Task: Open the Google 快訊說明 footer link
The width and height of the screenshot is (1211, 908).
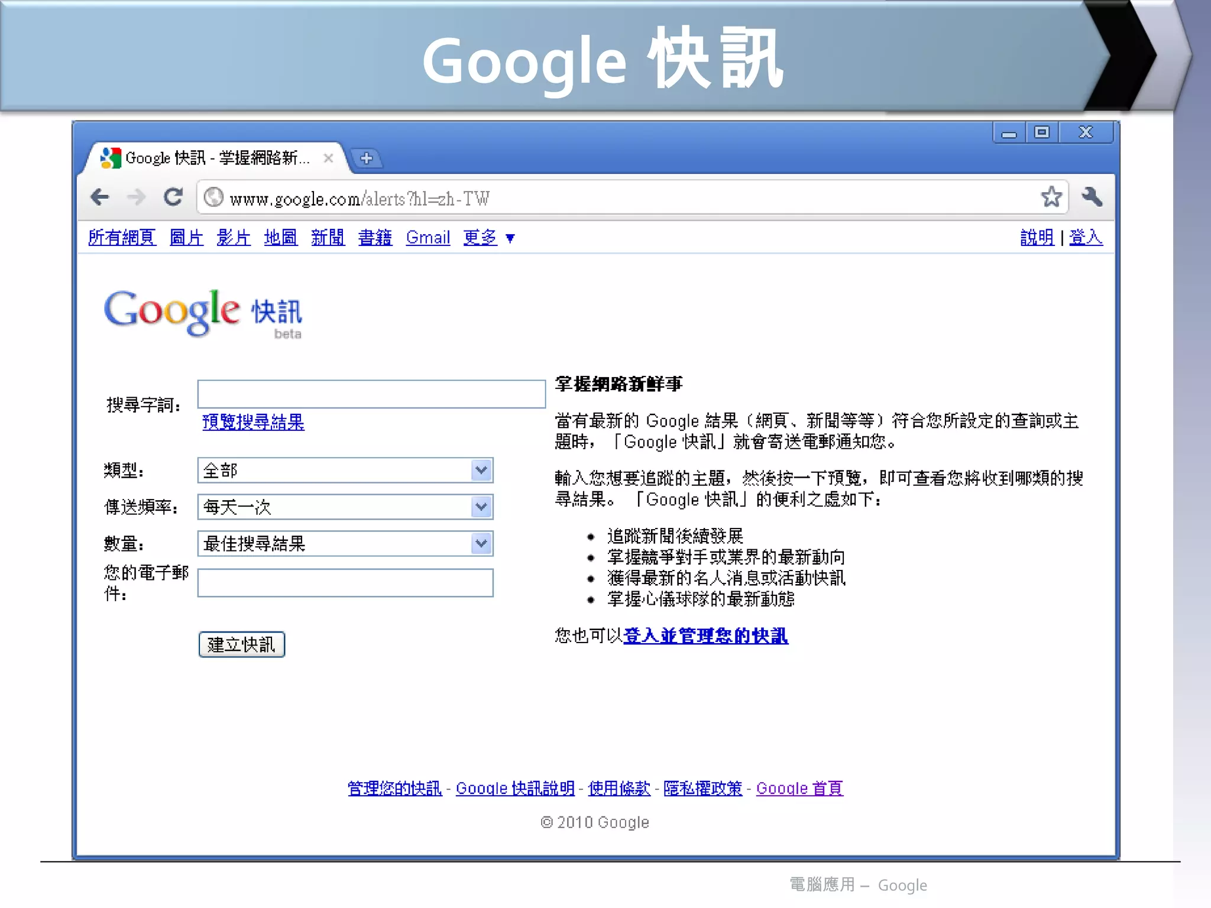Action: 515,789
